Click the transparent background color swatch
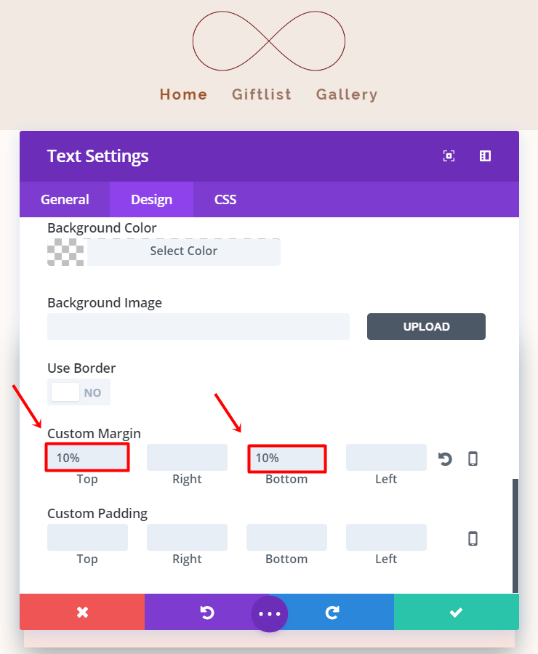The image size is (538, 654). 65,251
